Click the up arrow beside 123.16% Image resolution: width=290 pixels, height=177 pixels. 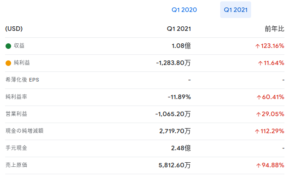(258, 46)
